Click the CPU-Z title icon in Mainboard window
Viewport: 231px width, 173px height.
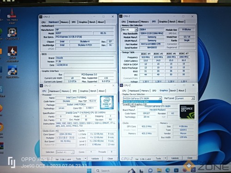click(x=41, y=17)
